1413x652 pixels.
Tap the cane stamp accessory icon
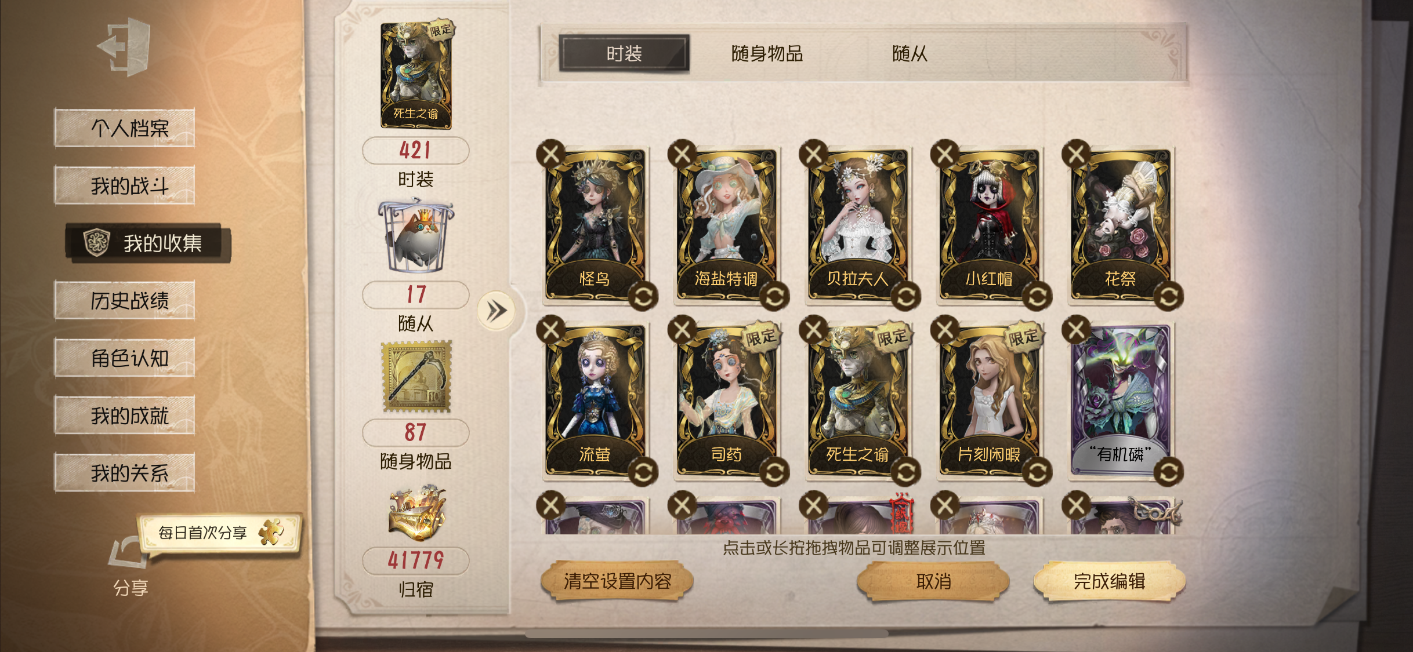416,377
